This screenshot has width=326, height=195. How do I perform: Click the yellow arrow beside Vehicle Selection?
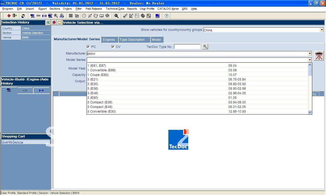[60, 22]
